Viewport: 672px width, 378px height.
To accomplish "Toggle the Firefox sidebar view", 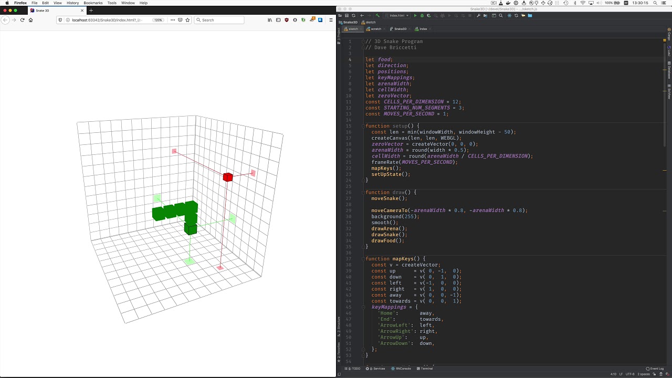I will [x=278, y=20].
